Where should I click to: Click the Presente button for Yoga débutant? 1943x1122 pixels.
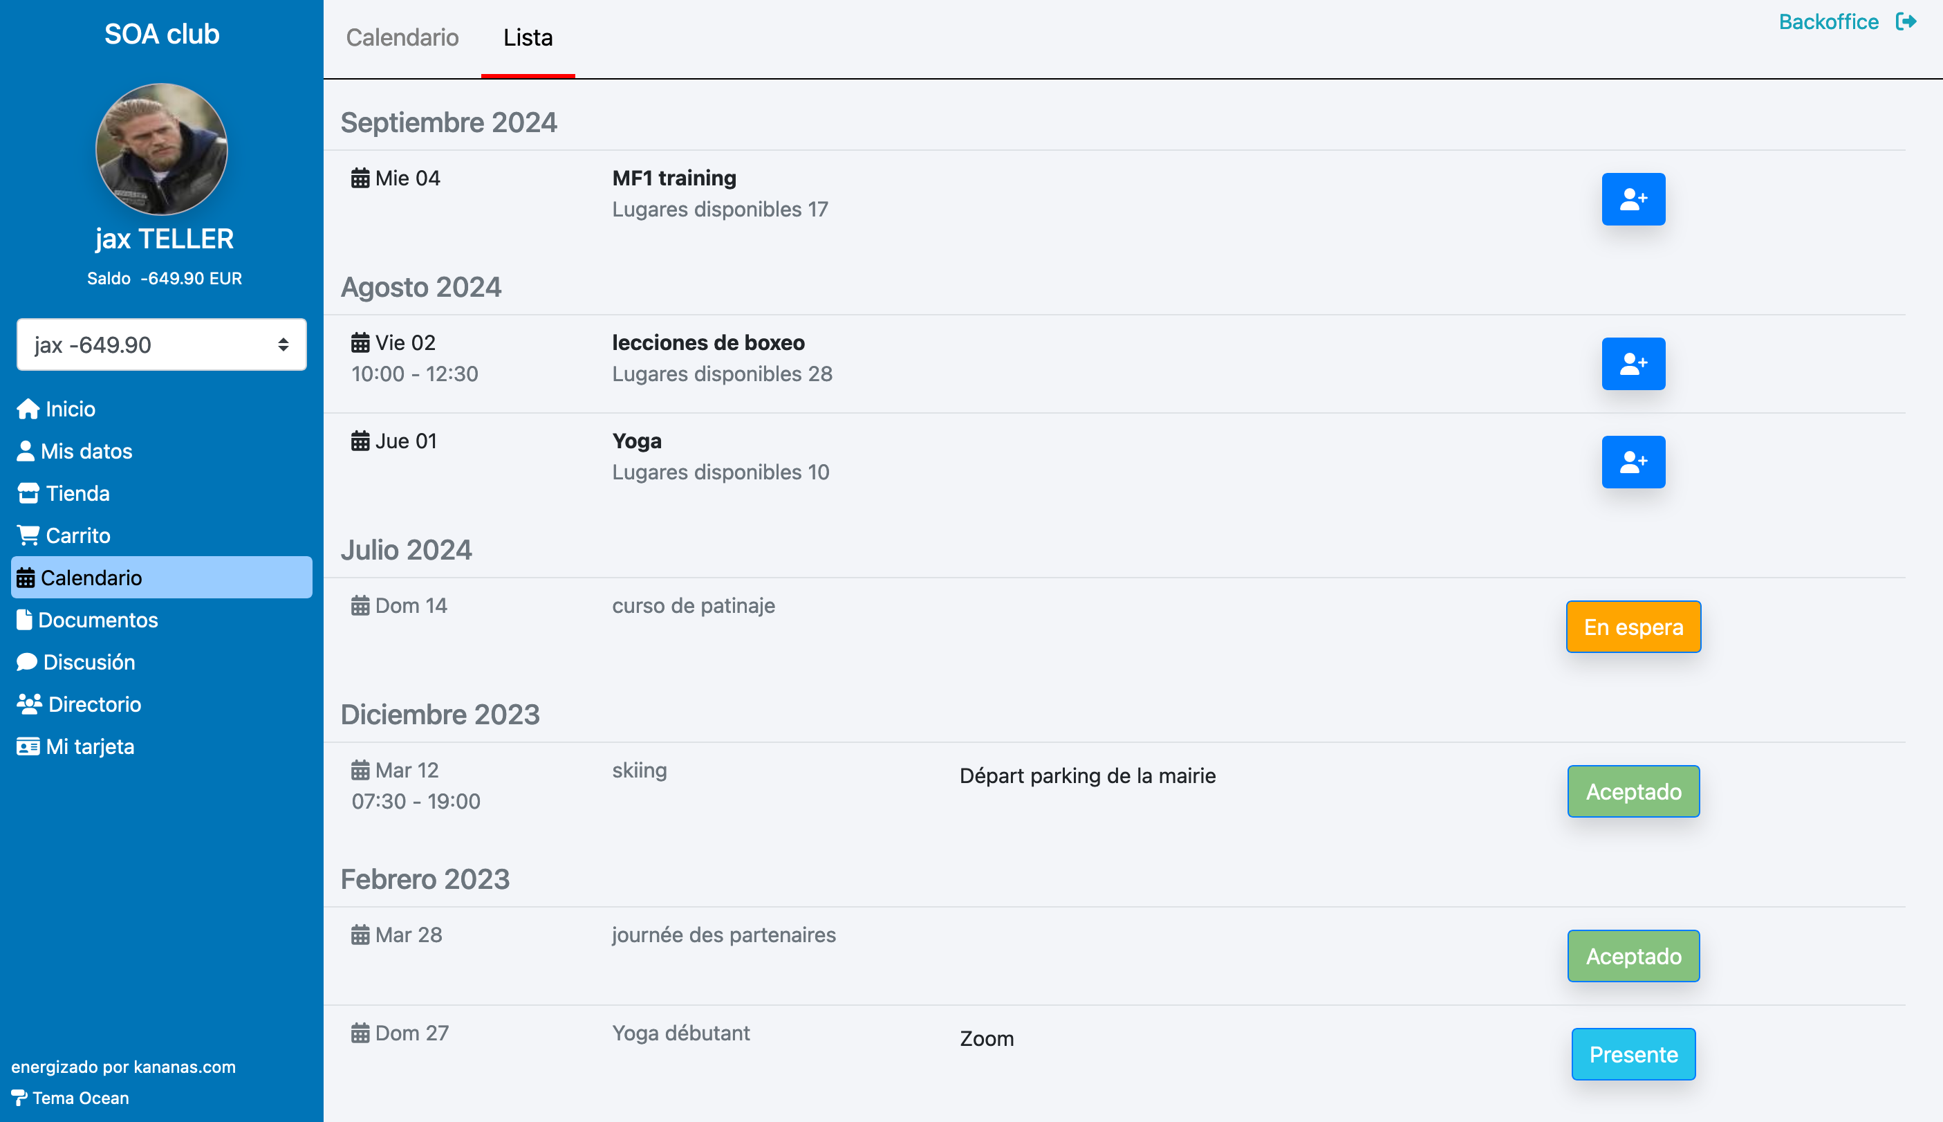pos(1633,1055)
